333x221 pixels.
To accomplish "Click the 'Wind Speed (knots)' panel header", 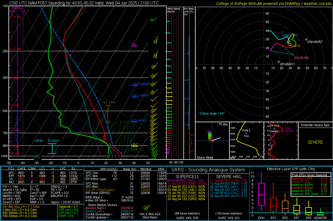I will [174, 10].
